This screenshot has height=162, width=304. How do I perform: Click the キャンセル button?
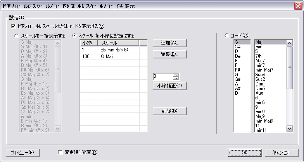282,153
